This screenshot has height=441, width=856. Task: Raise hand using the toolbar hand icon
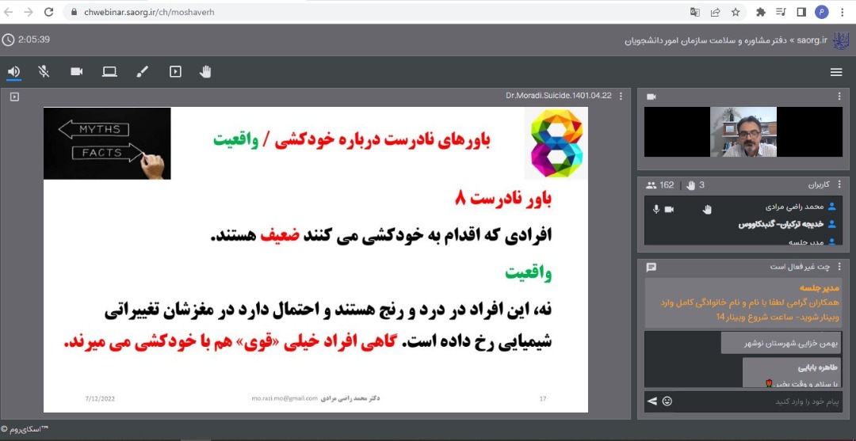click(206, 72)
